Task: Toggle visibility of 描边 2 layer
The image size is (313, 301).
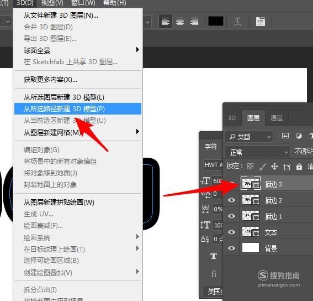Action: (231, 200)
